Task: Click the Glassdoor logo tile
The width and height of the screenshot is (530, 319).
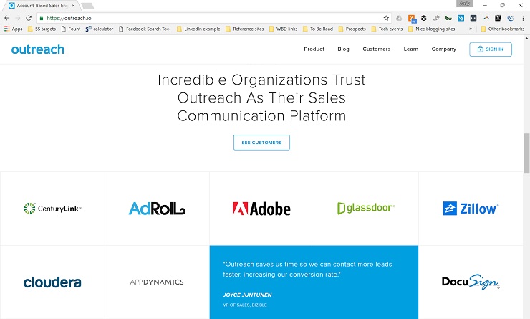Action: click(366, 209)
